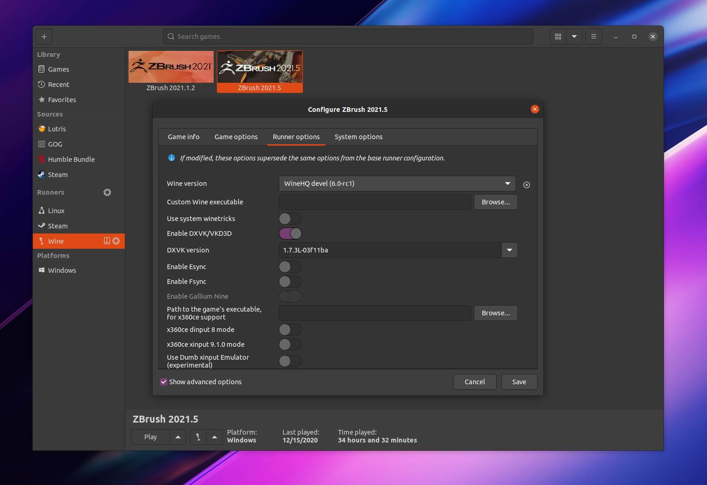Image resolution: width=707 pixels, height=485 pixels.
Task: Toggle x360ce dinput 8 mode
Action: 290,330
